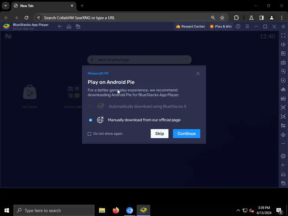Click the sidebar back arrow icon

coord(283,165)
